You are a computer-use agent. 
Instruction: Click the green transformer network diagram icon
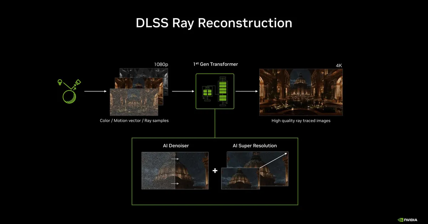pos(215,91)
